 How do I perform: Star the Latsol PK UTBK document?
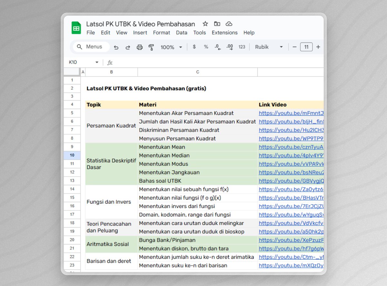click(205, 24)
